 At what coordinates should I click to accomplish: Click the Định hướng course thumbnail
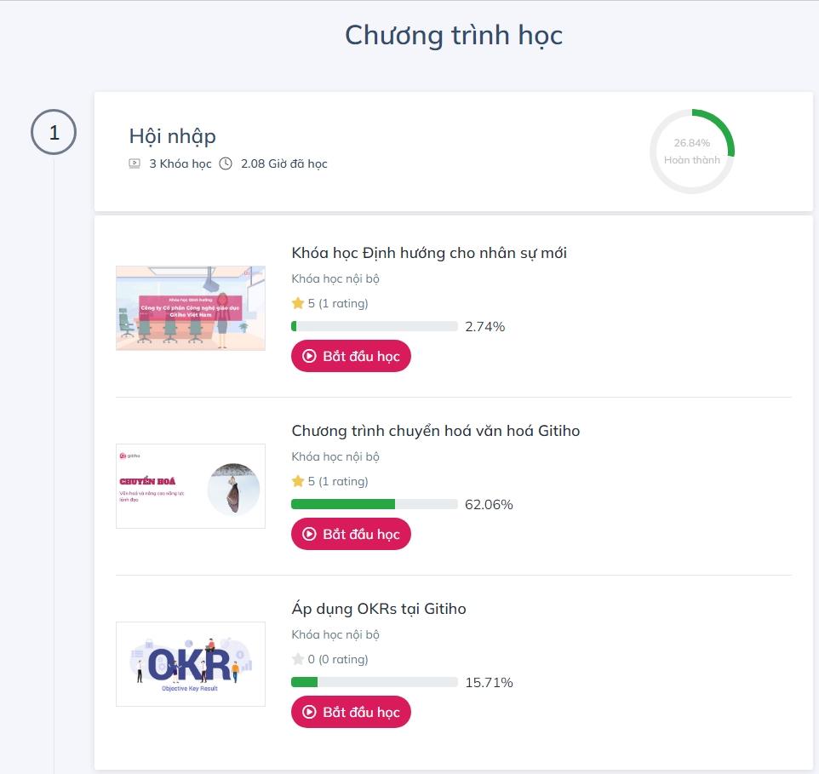coord(190,308)
